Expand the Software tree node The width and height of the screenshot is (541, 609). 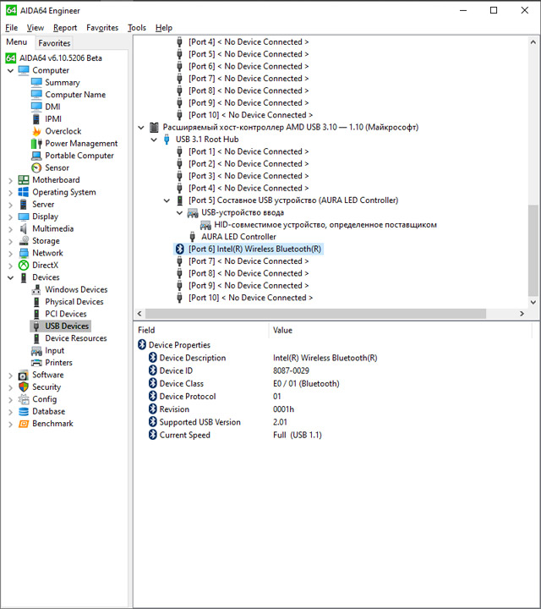(10, 376)
